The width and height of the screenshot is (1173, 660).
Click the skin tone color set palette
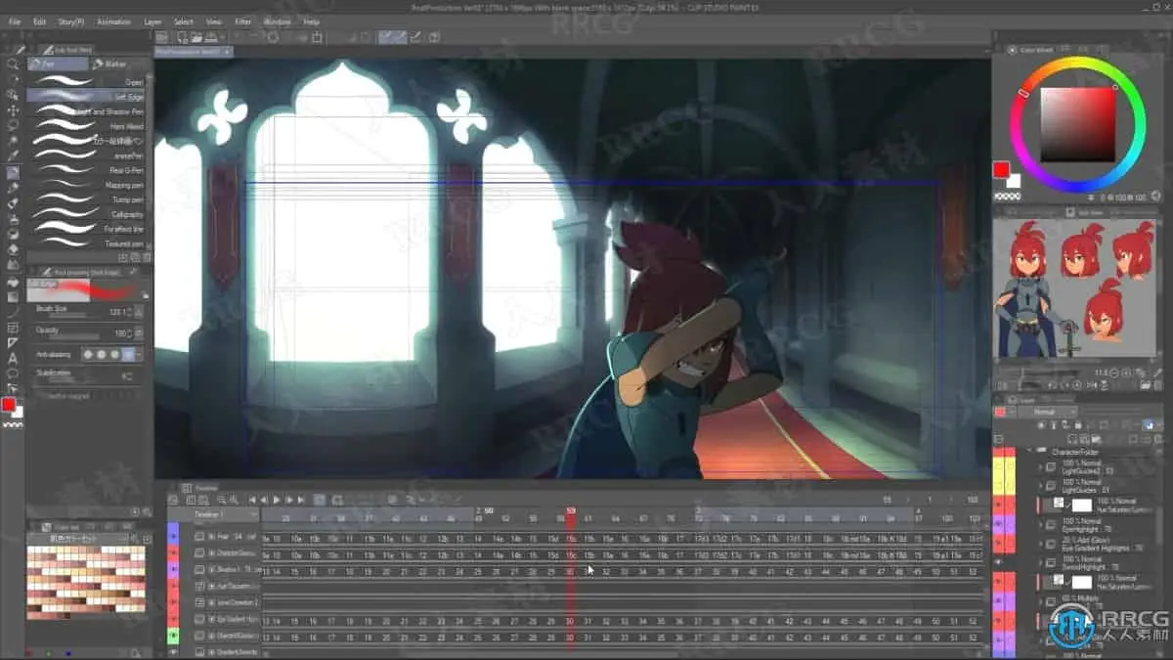pyautogui.click(x=85, y=582)
